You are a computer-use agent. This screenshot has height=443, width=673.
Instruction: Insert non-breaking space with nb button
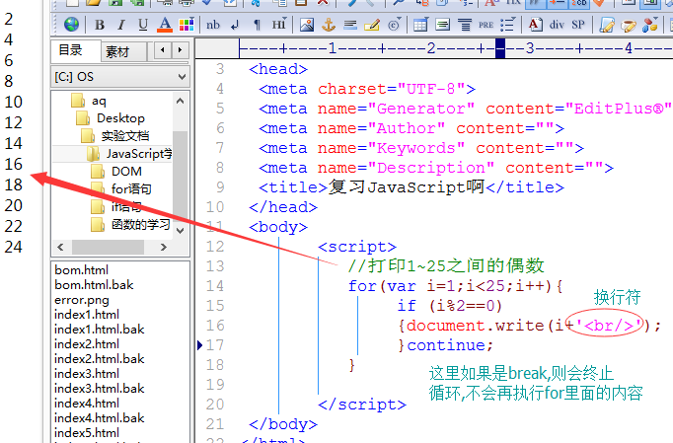pyautogui.click(x=213, y=25)
